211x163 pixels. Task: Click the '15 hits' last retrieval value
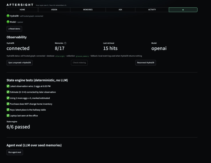coord(110,48)
